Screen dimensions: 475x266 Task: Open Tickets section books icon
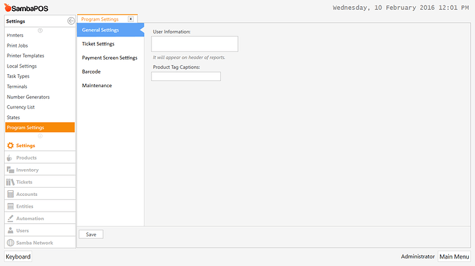10,182
